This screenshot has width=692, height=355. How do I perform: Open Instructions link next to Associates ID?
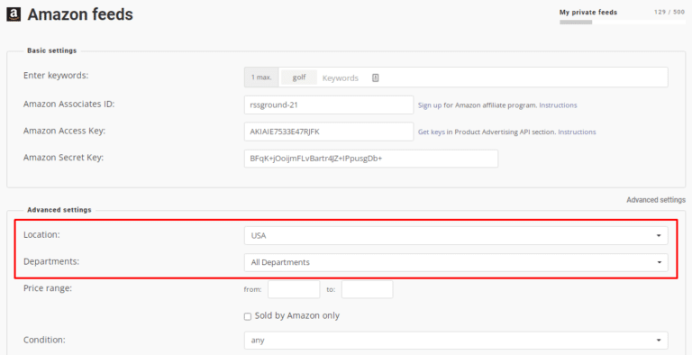tap(558, 105)
